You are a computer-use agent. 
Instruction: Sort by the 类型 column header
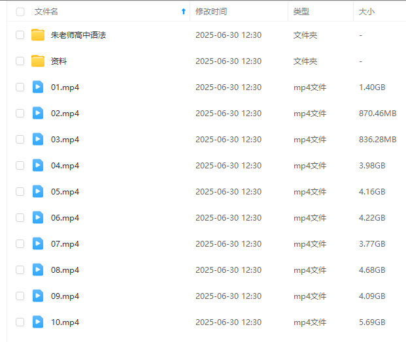[301, 12]
